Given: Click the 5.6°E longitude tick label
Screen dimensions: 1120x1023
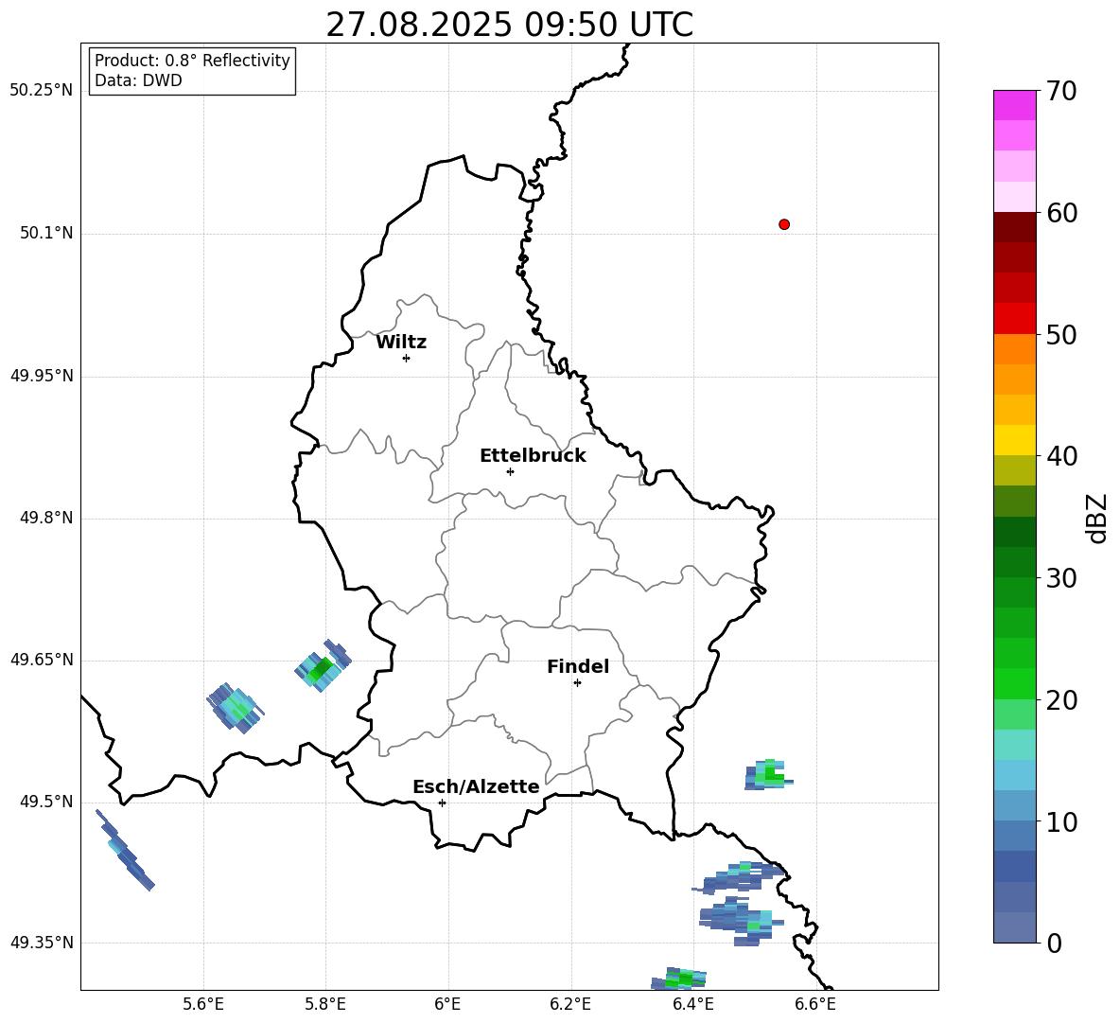Looking at the screenshot, I should point(203,1004).
